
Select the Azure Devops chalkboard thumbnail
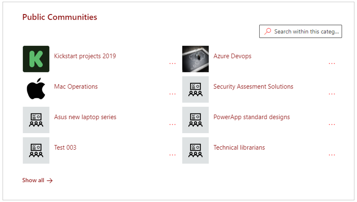coord(195,59)
